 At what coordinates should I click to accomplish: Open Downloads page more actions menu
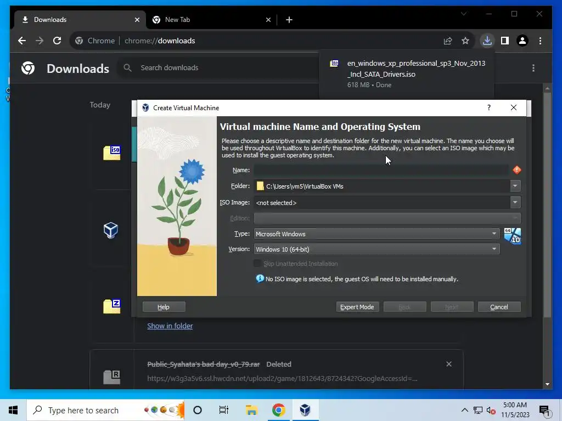[x=533, y=68]
